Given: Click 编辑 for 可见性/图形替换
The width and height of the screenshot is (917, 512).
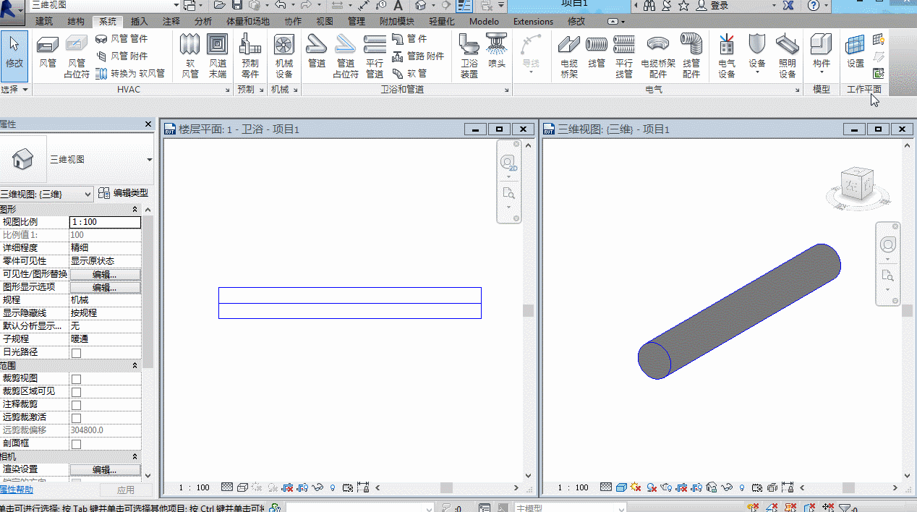Looking at the screenshot, I should (105, 275).
